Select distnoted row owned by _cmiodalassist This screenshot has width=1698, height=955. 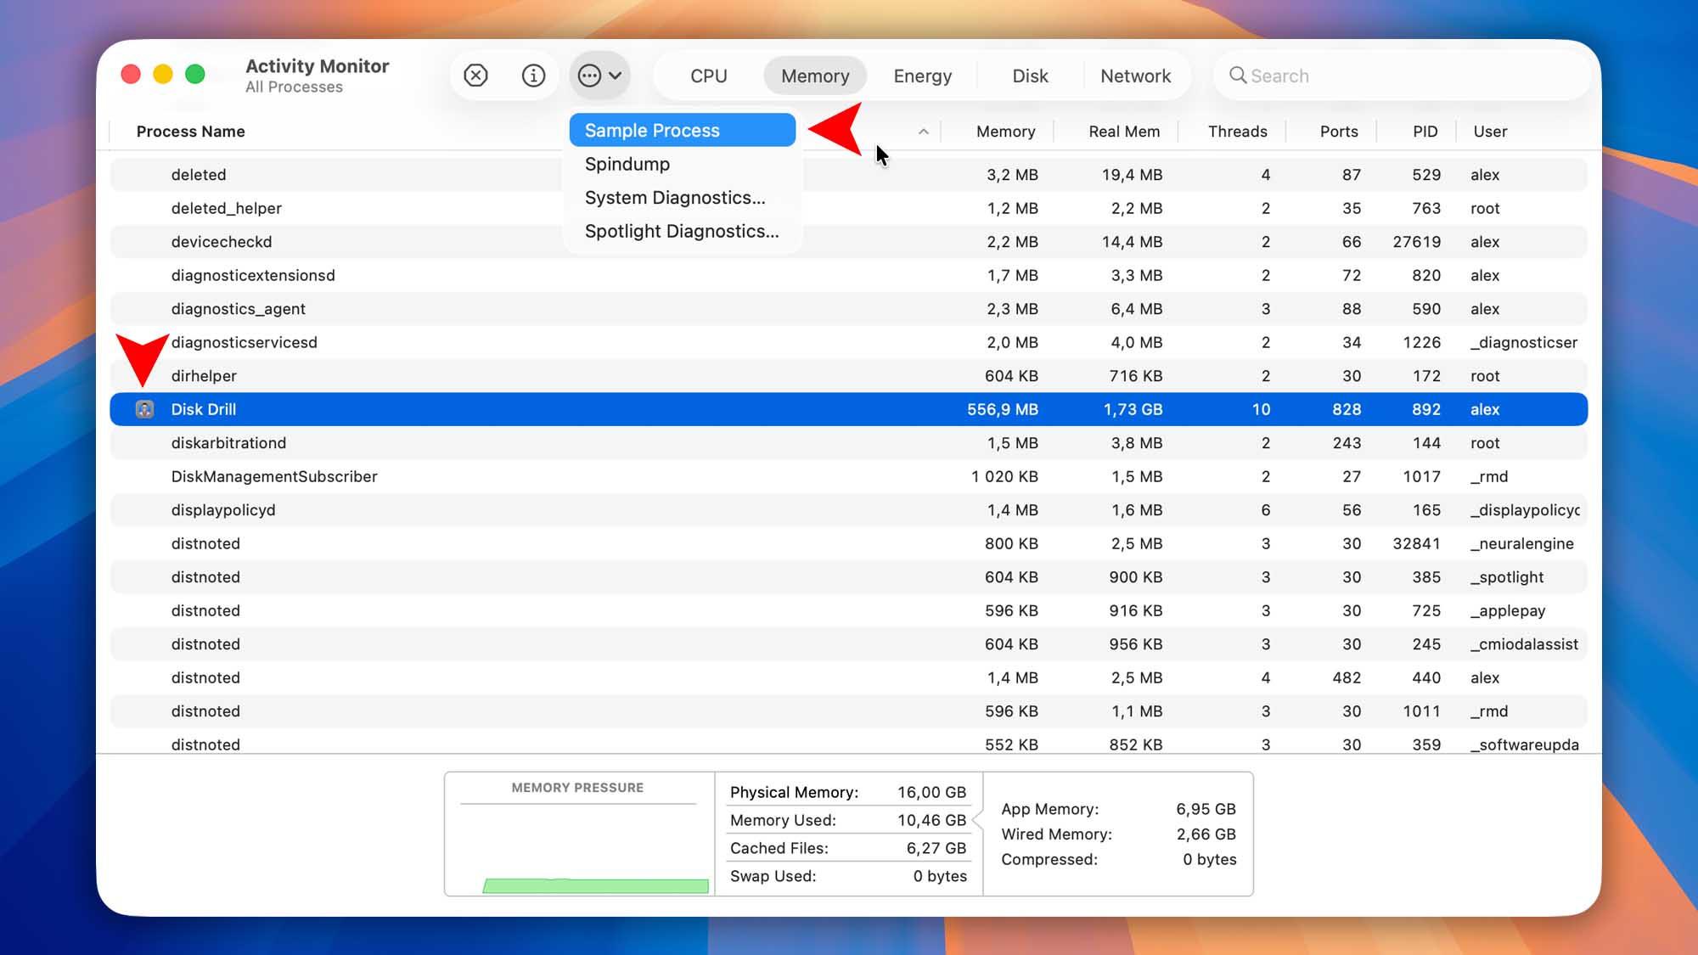[x=848, y=644]
